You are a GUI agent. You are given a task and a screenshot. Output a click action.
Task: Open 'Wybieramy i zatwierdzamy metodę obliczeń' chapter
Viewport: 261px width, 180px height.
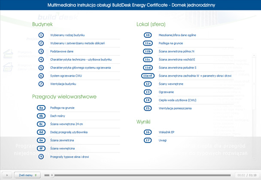pos(77,43)
